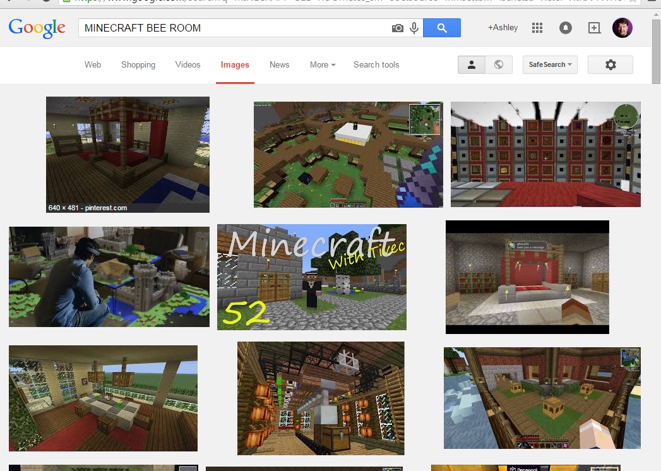The height and width of the screenshot is (471, 661).
Task: Open the wooden hallway with chest image
Action: tap(321, 398)
